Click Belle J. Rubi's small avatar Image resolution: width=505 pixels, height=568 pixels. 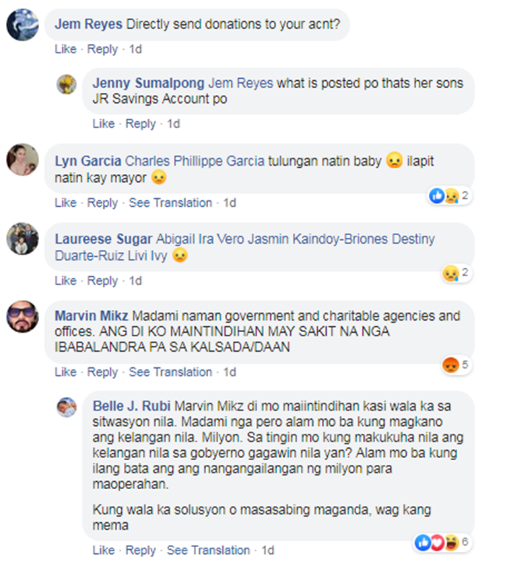[67, 407]
